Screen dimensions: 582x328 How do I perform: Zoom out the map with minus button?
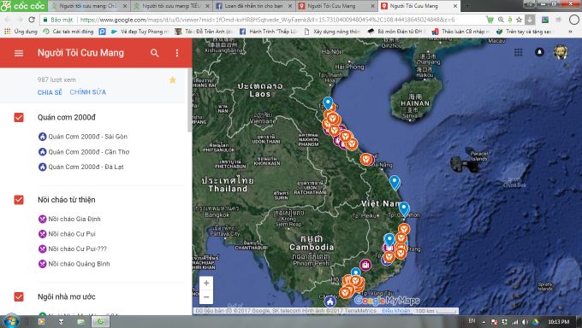(x=206, y=297)
